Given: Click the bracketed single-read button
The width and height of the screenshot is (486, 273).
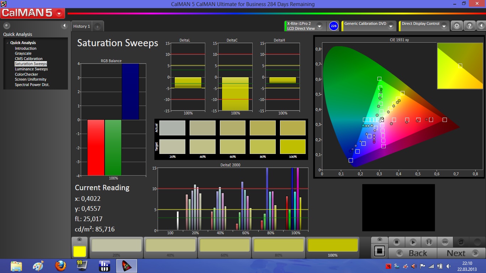Looking at the screenshot, I should (x=429, y=242).
